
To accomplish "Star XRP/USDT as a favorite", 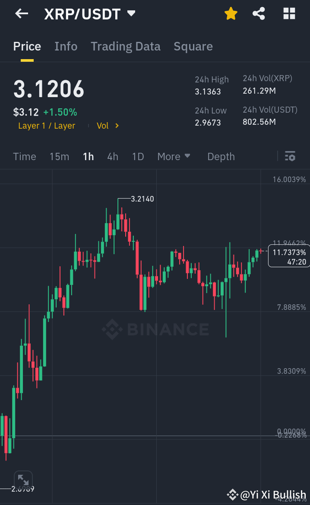I will [231, 13].
